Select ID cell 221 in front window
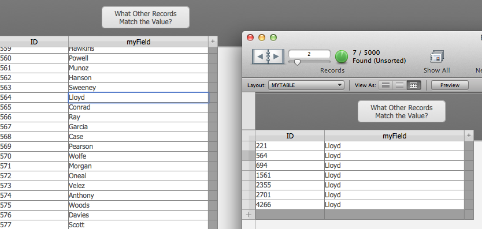This screenshot has height=229, width=482. pyautogui.click(x=290, y=146)
